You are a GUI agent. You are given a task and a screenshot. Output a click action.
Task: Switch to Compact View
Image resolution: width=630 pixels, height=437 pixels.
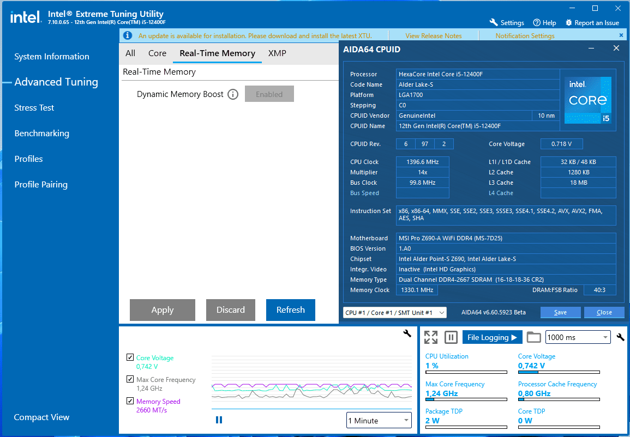pyautogui.click(x=42, y=417)
